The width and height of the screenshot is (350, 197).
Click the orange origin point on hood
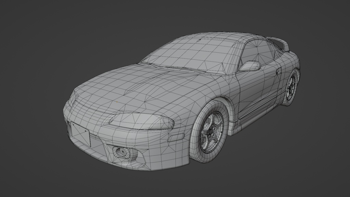click(x=117, y=102)
